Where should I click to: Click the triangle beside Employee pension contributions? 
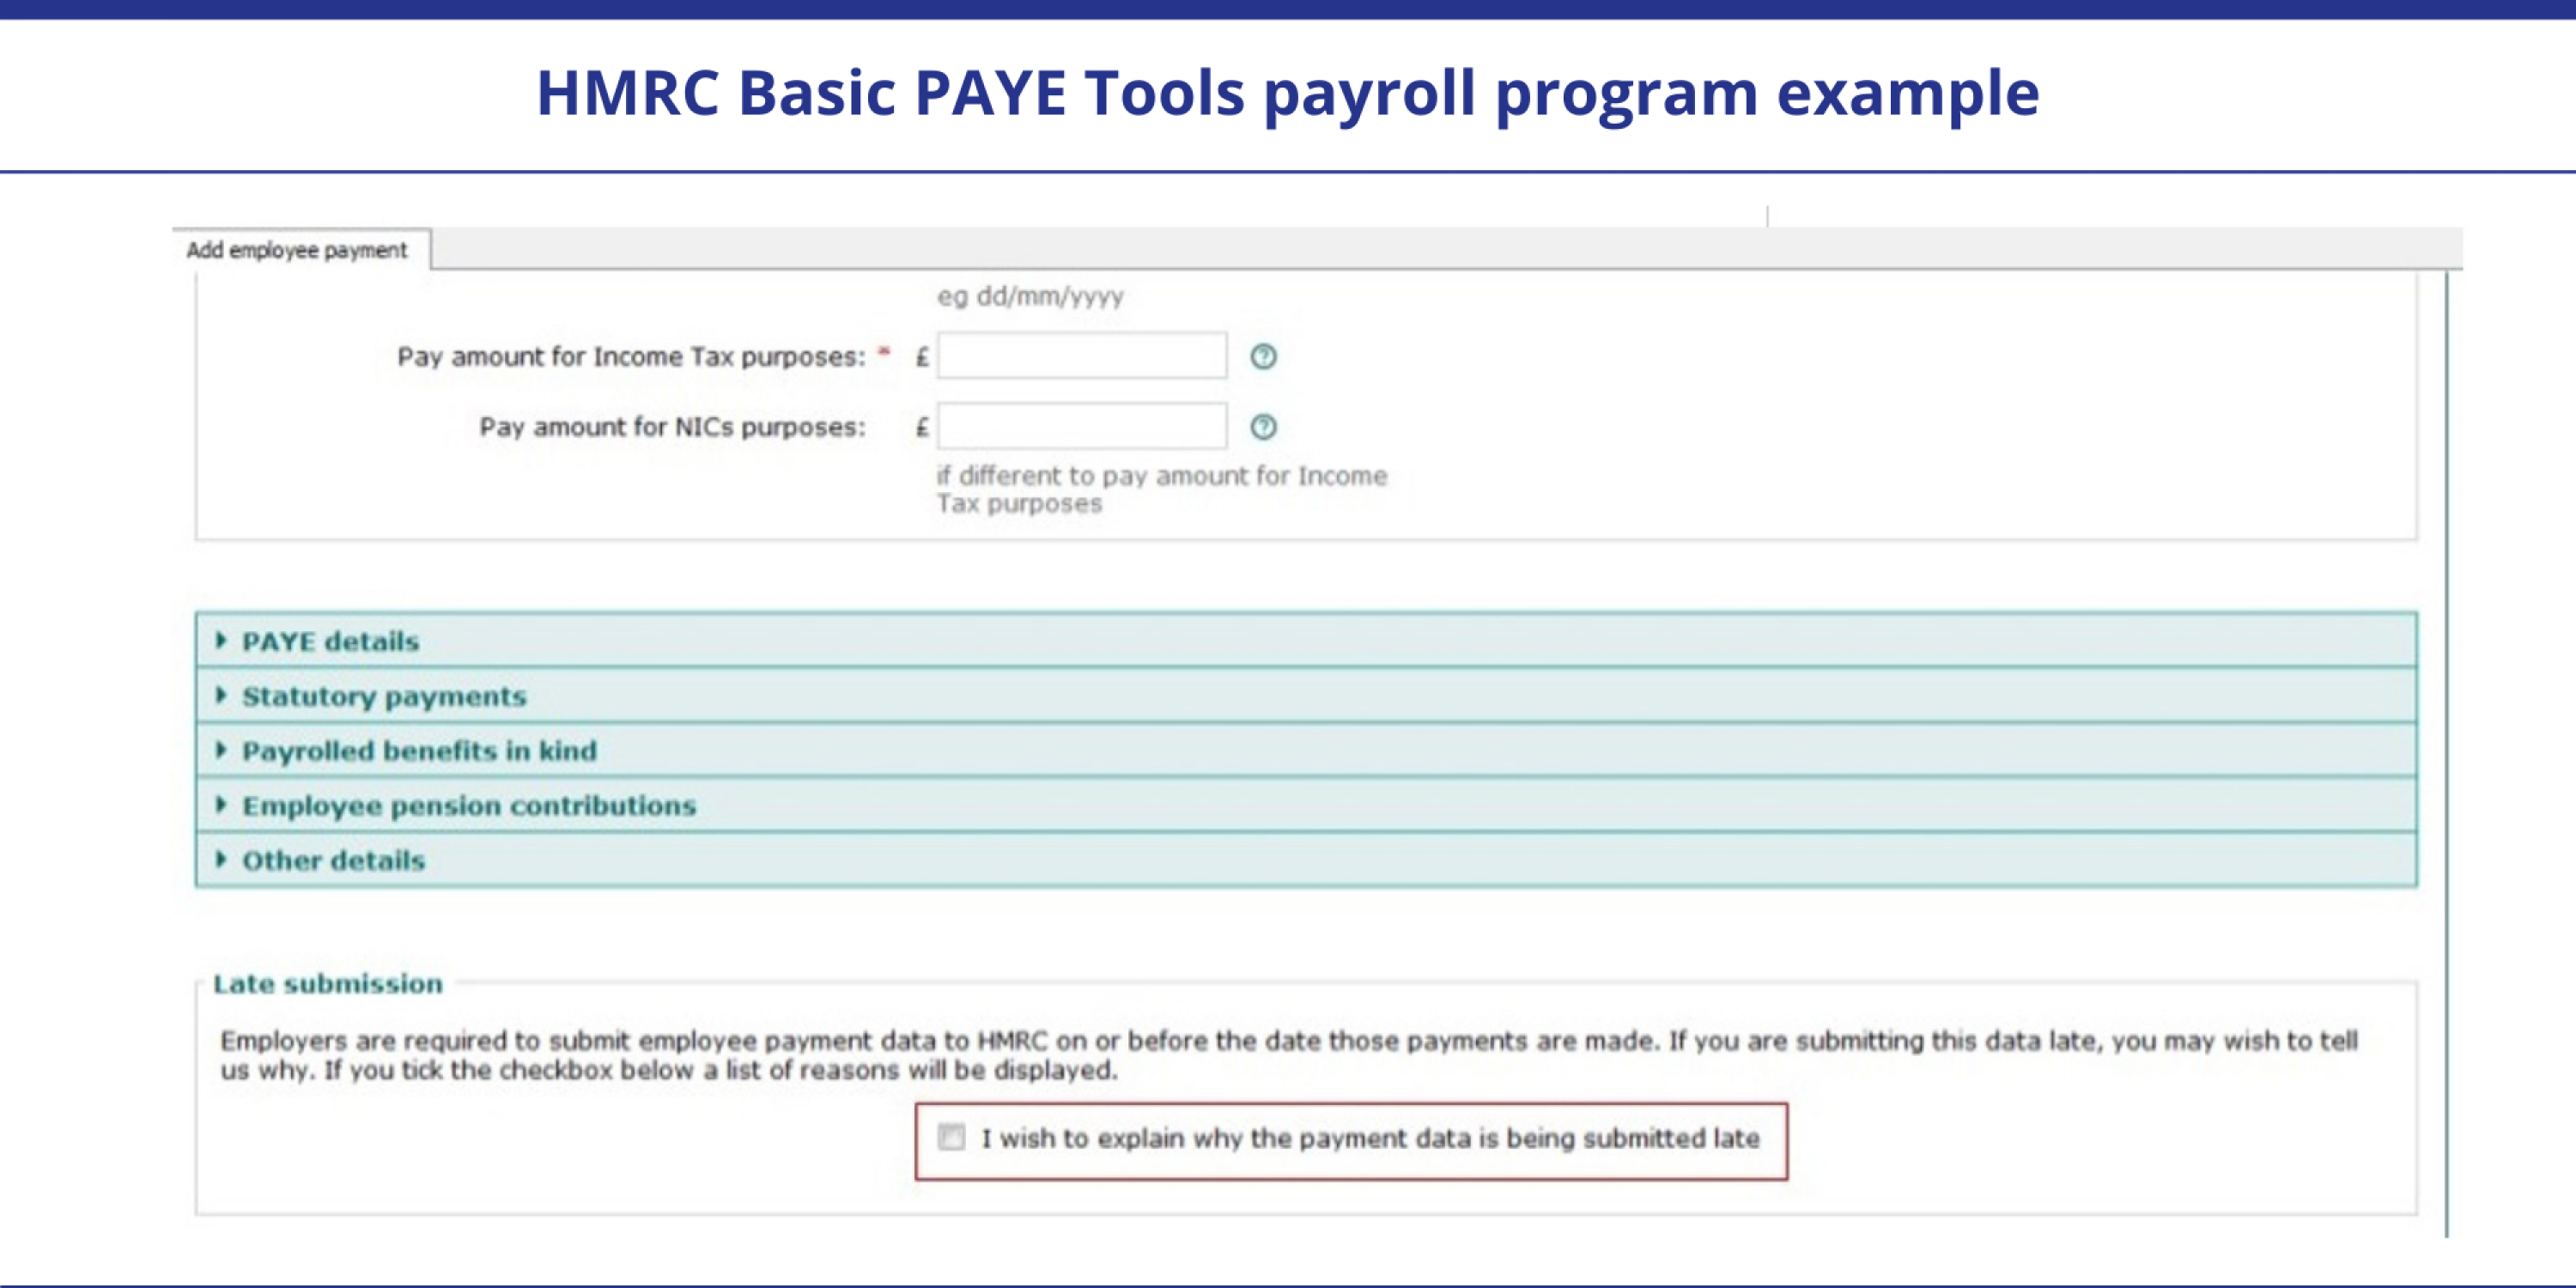222,805
